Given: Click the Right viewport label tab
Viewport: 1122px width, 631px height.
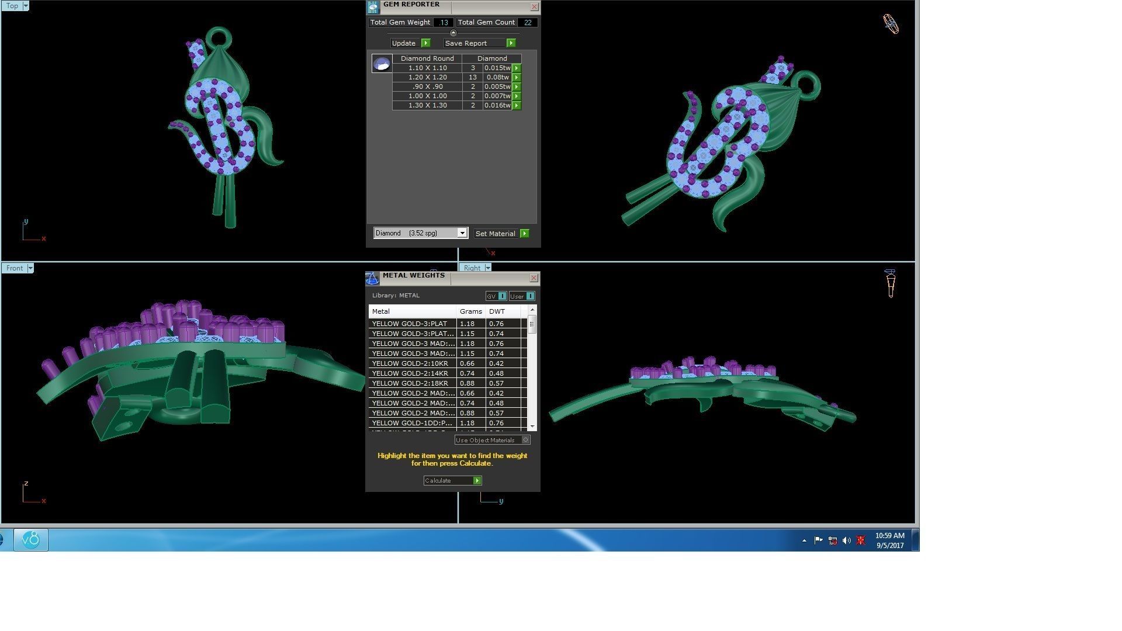Looking at the screenshot, I should click(x=472, y=268).
